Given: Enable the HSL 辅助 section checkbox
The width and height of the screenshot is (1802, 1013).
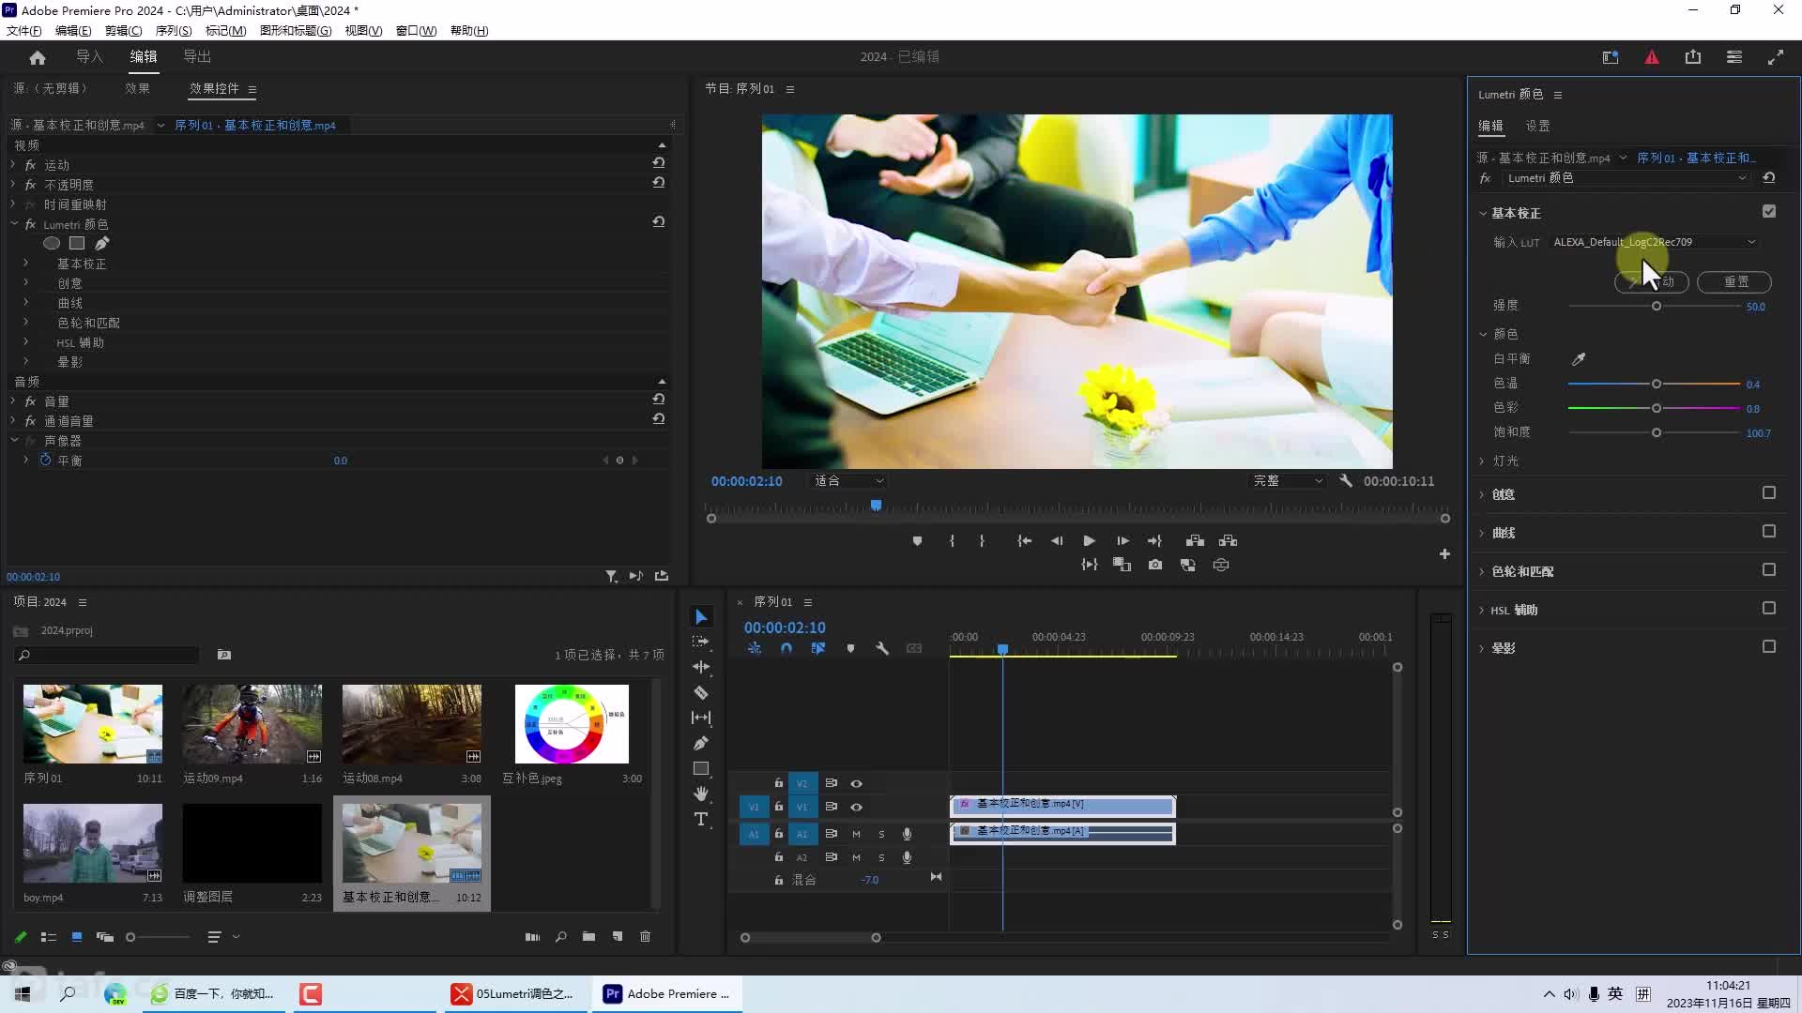Looking at the screenshot, I should (x=1769, y=609).
